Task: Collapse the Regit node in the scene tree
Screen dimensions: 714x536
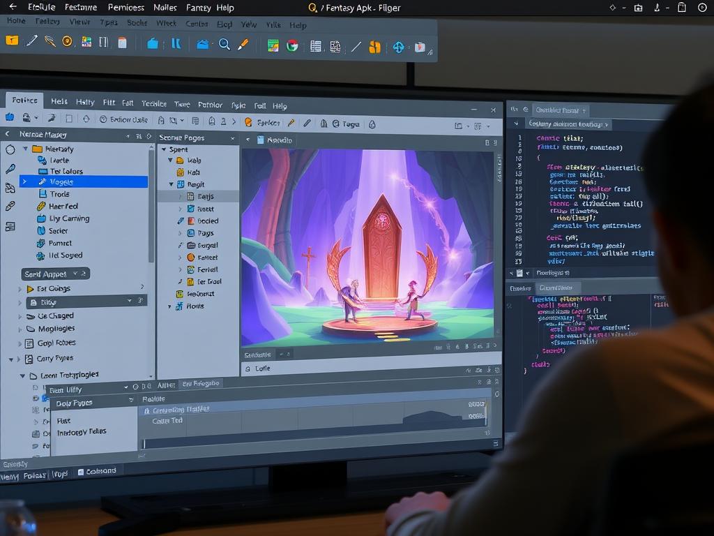Action: coord(172,184)
